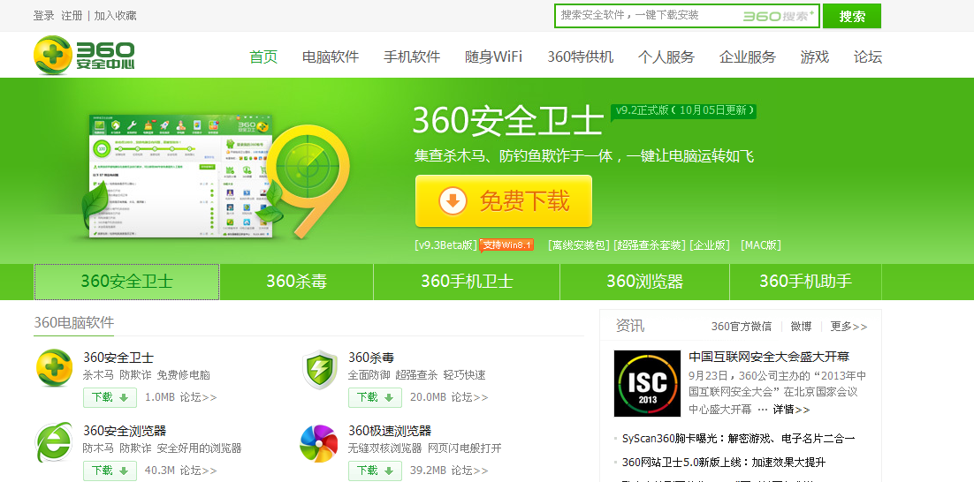Image resolution: width=974 pixels, height=482 pixels.
Task: Click the 360安全卫士 banner title text
Action: [x=508, y=121]
